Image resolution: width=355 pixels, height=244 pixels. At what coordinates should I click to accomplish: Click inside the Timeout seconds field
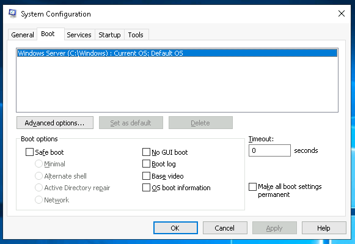click(x=269, y=150)
